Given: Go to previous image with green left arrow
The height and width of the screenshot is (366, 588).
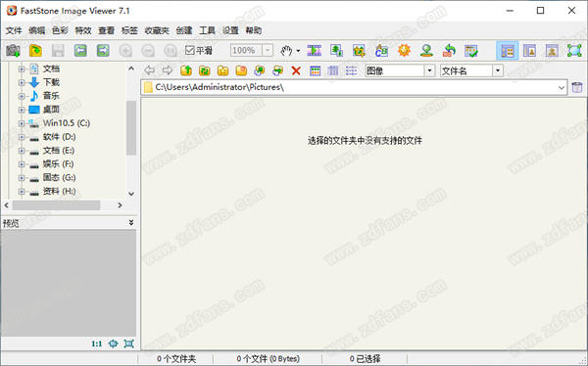Looking at the screenshot, I should pyautogui.click(x=80, y=50).
